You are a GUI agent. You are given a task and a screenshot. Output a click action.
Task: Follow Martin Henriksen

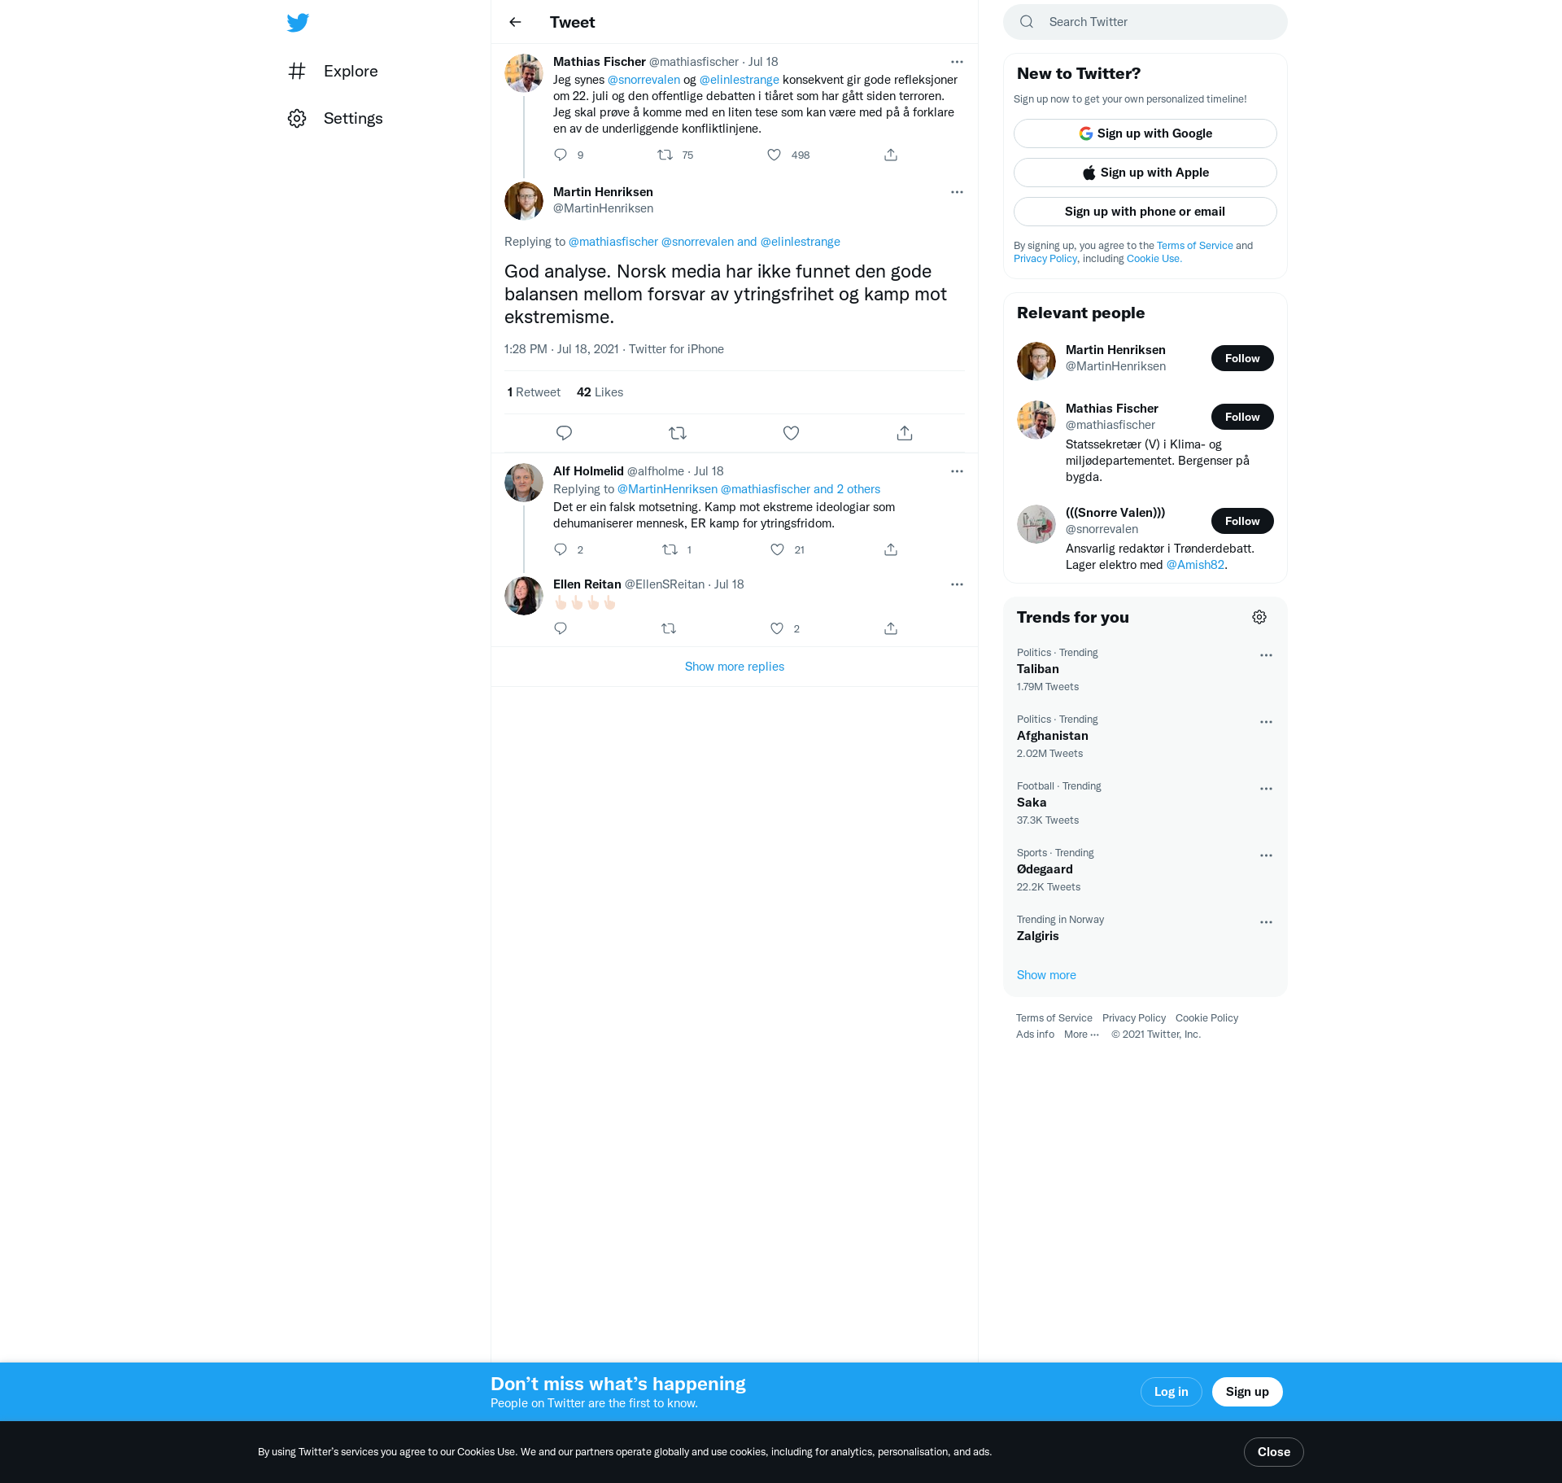[x=1241, y=358]
